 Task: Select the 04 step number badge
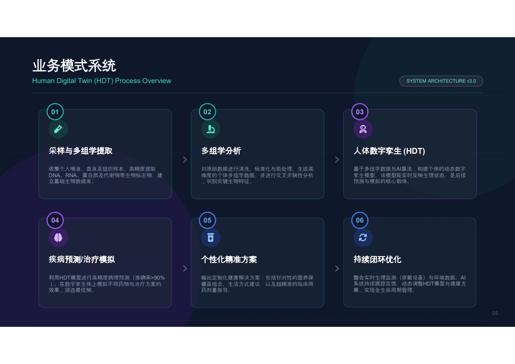pos(55,220)
